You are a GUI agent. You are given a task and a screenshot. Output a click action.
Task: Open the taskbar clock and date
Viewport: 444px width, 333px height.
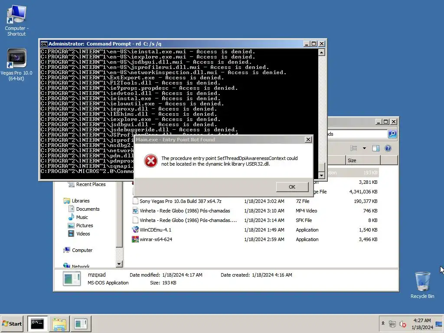pos(422,323)
